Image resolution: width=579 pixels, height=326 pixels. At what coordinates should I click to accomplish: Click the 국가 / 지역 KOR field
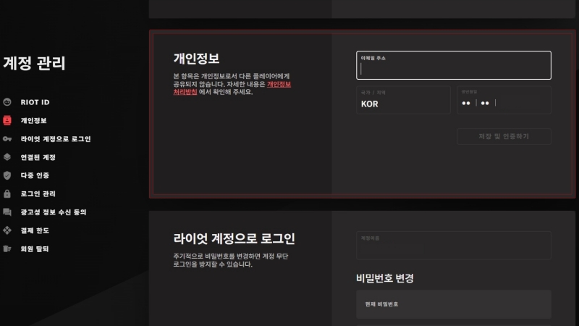[403, 100]
